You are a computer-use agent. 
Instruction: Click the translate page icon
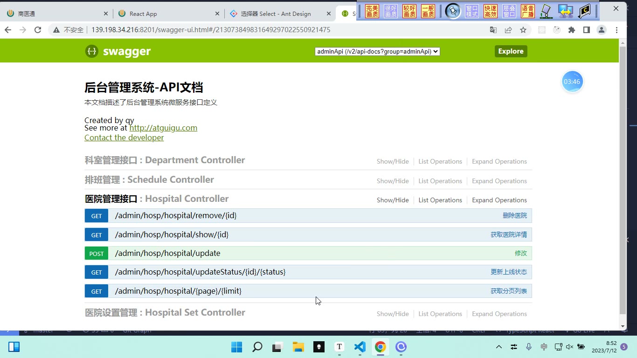coord(493,30)
